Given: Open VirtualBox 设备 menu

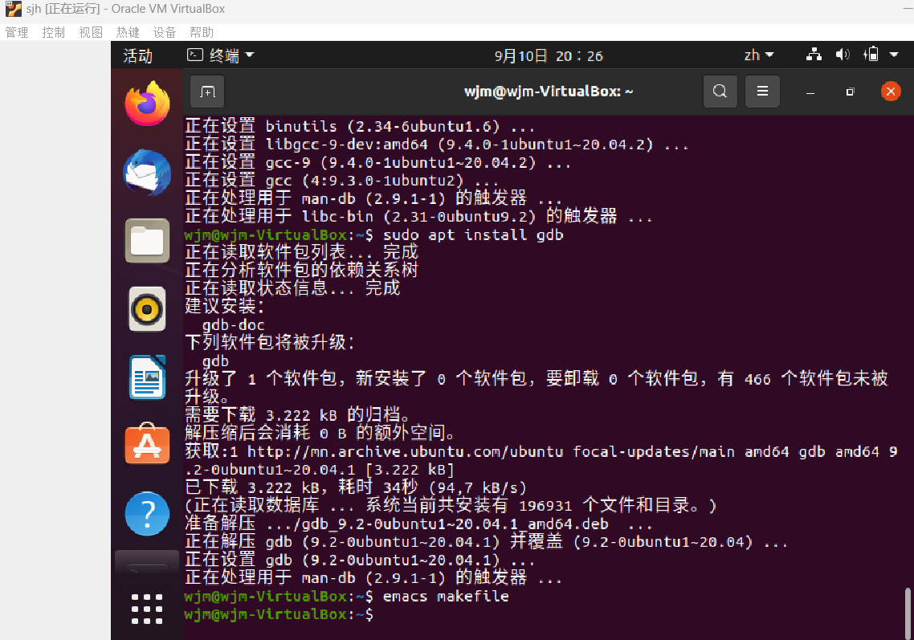Looking at the screenshot, I should click(165, 33).
